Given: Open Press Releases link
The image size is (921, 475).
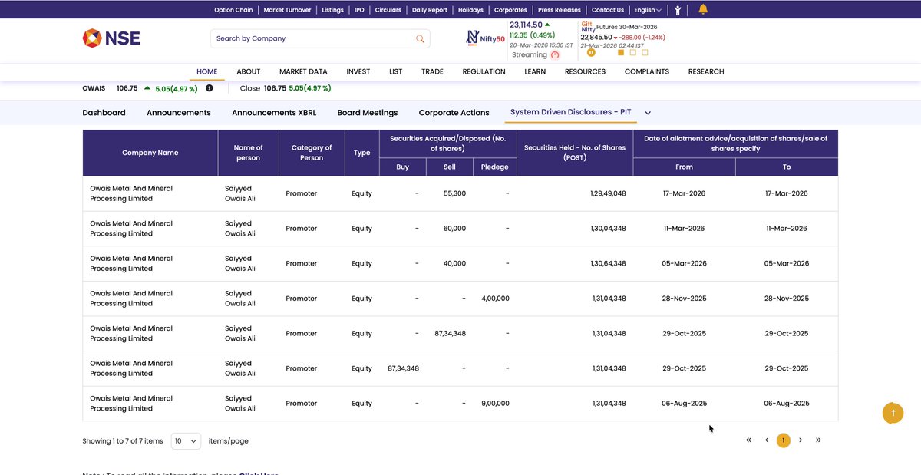Looking at the screenshot, I should pyautogui.click(x=560, y=10).
